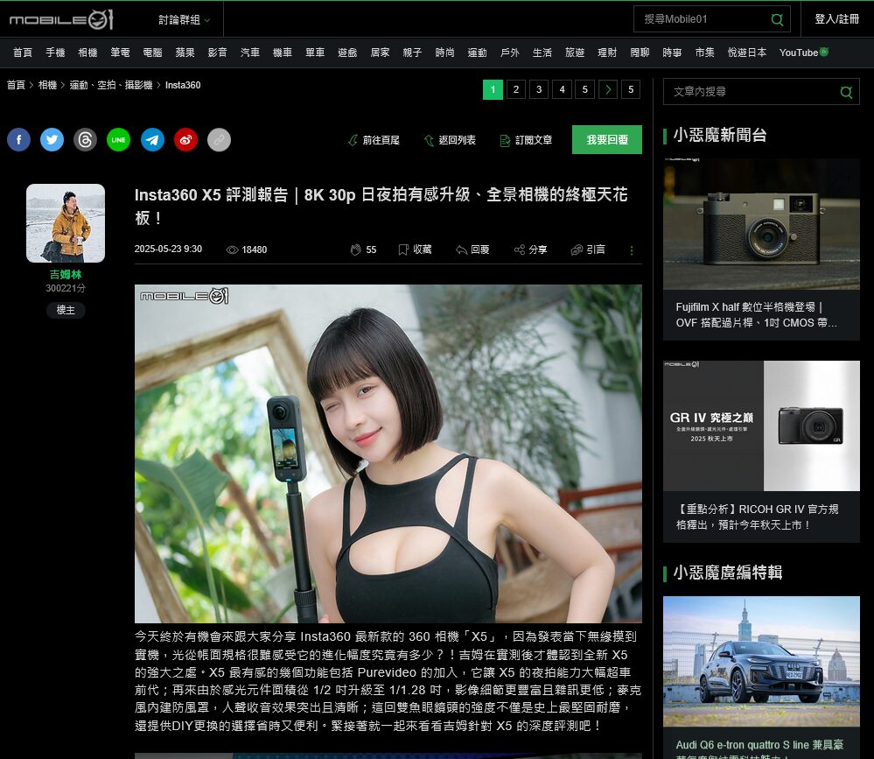Click the Fujifilm X half article title
The width and height of the screenshot is (874, 759).
[757, 314]
